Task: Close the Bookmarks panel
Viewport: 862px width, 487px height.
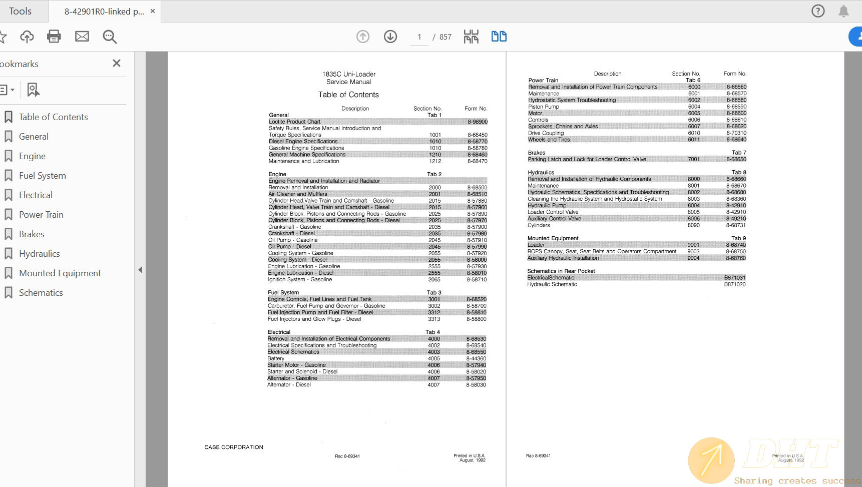Action: tap(117, 63)
